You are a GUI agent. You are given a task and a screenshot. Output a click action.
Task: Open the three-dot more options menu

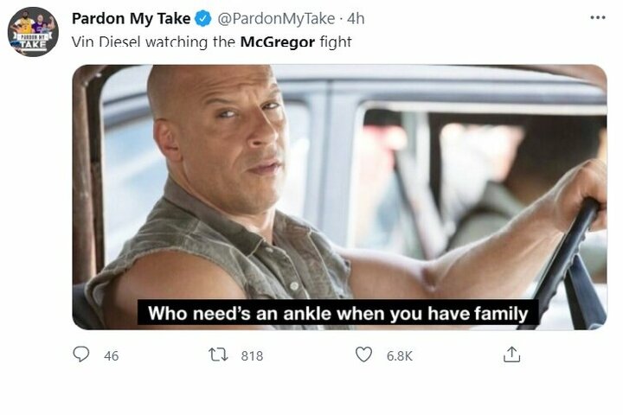[597, 18]
